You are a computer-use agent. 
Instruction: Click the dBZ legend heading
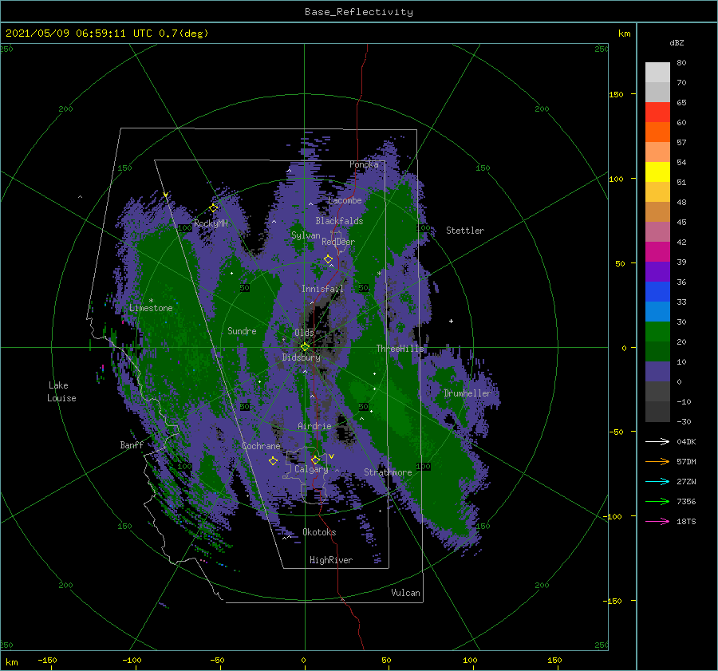pyautogui.click(x=677, y=42)
